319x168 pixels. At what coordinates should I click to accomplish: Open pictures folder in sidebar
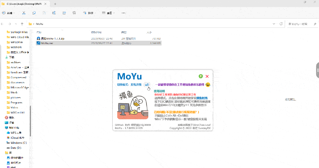(x=14, y=98)
